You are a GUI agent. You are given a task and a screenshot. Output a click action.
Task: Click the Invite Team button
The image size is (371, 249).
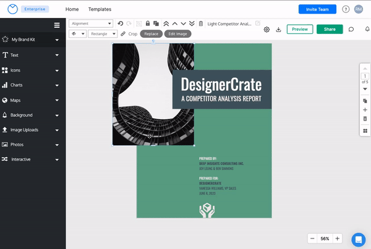click(x=317, y=9)
